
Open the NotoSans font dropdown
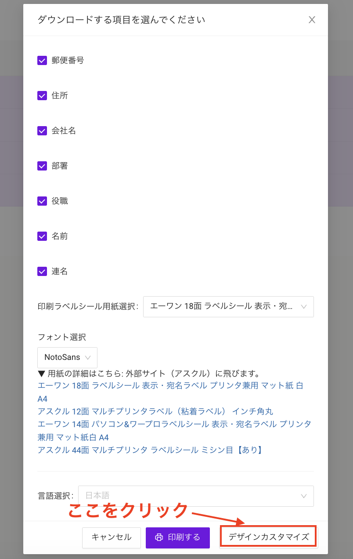click(x=67, y=358)
